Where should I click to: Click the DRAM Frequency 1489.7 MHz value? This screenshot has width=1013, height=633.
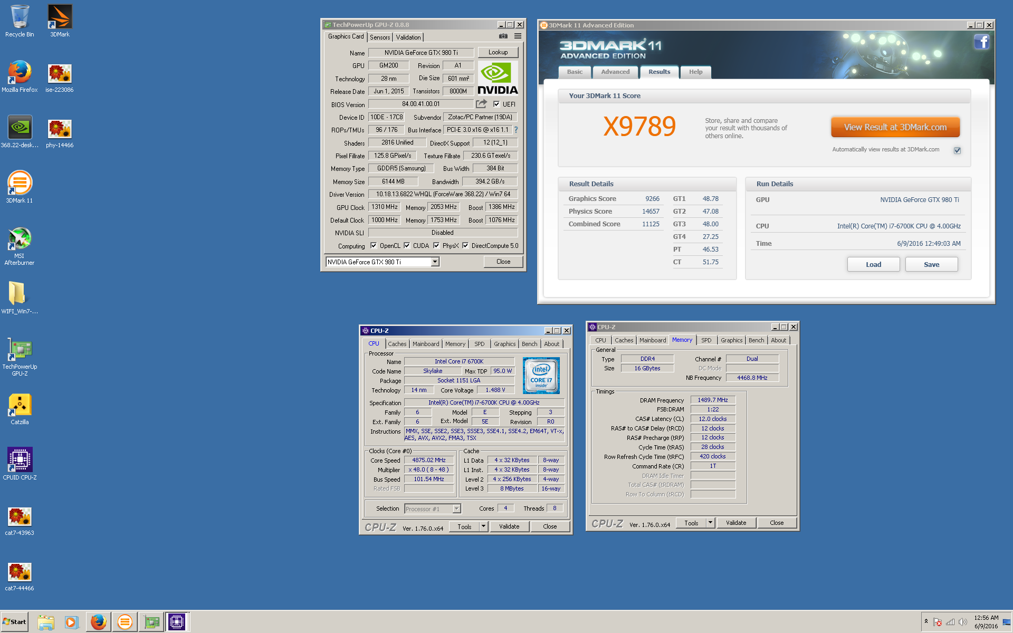click(x=713, y=400)
